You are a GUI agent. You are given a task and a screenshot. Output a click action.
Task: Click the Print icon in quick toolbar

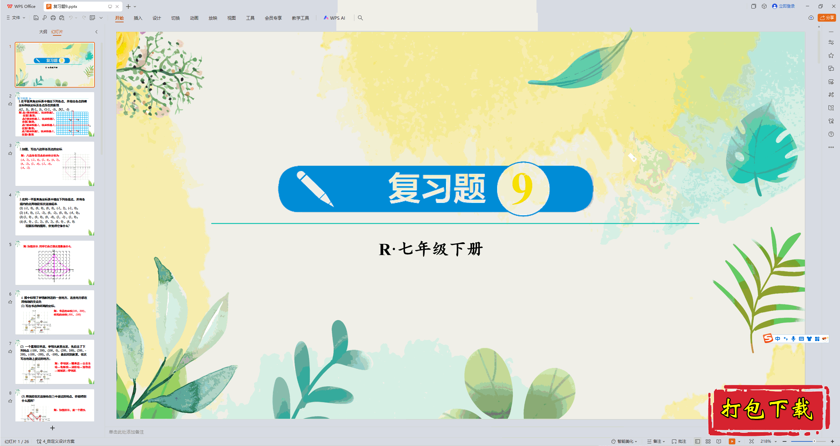(x=53, y=18)
